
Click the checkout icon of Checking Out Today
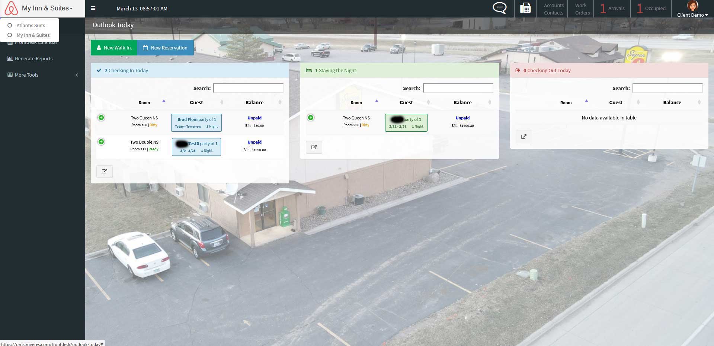pyautogui.click(x=518, y=70)
